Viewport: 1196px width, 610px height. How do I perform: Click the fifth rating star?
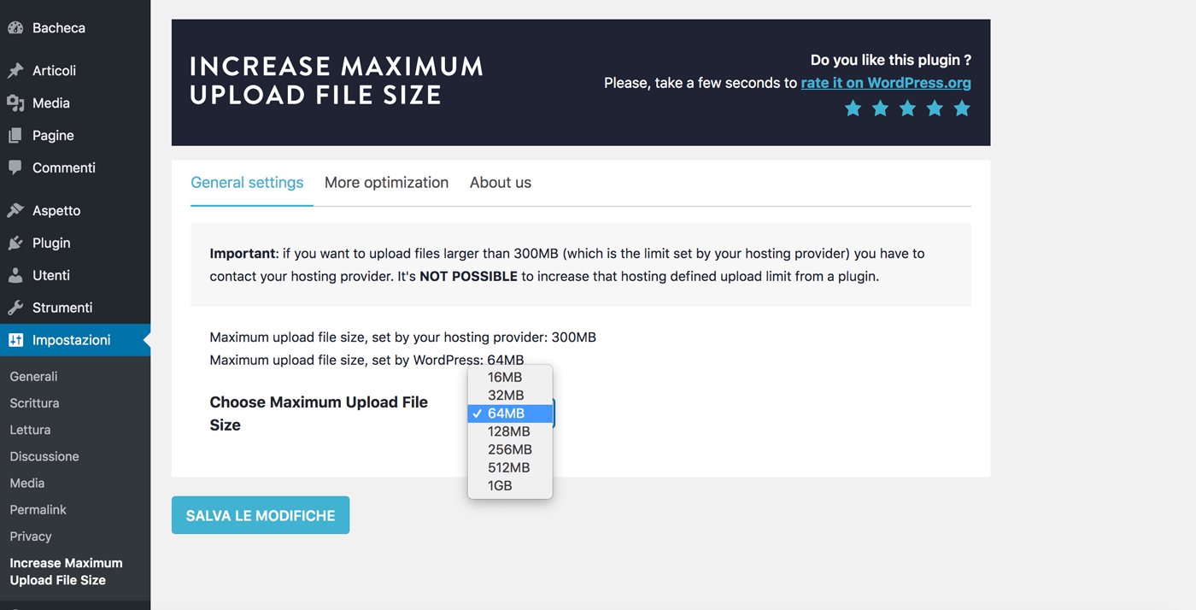[x=962, y=109]
